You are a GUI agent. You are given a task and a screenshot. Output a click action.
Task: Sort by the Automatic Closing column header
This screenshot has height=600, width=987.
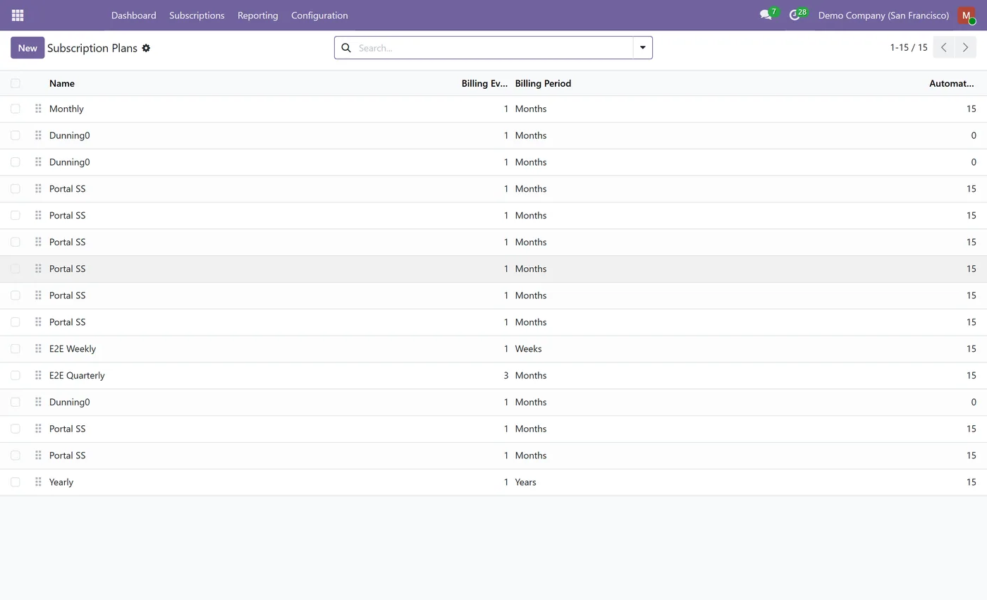(951, 83)
